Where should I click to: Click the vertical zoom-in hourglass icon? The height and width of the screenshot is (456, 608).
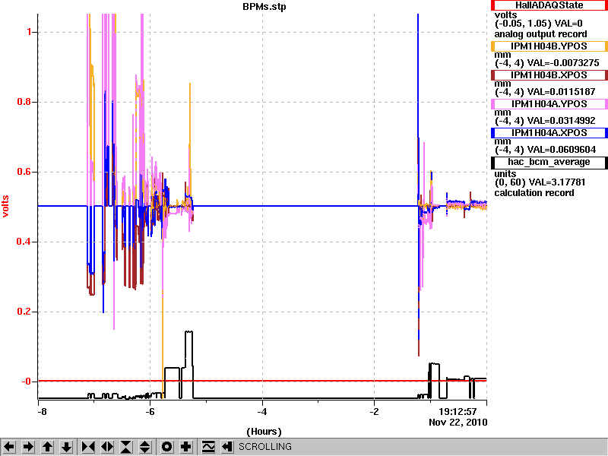click(x=126, y=447)
